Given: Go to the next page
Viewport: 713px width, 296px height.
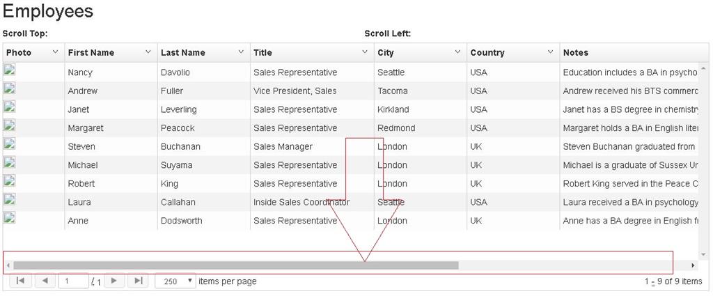Looking at the screenshot, I should click(114, 281).
